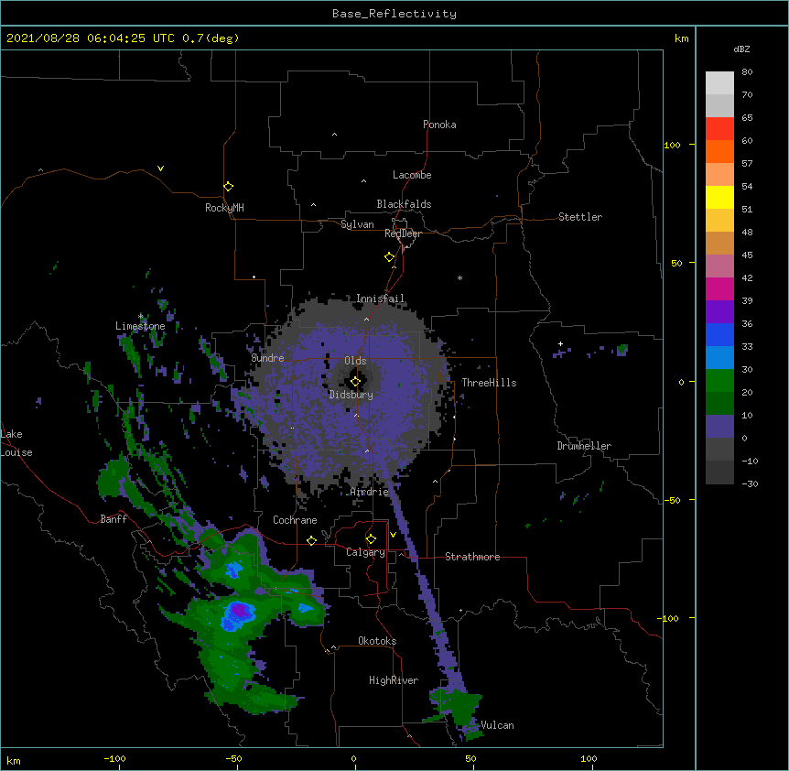789x771 pixels.
Task: Select the Ponoka city label
Action: [x=439, y=125]
